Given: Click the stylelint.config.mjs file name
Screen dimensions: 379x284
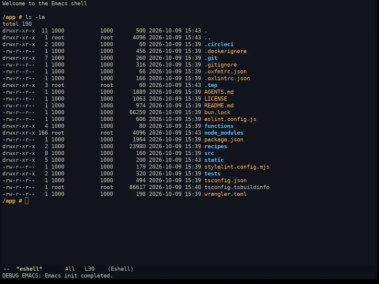Looking at the screenshot, I should 237,167.
